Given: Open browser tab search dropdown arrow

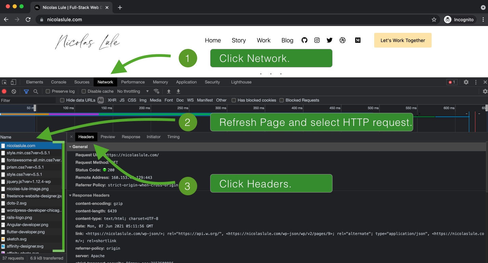Looking at the screenshot, I should tap(483, 7).
